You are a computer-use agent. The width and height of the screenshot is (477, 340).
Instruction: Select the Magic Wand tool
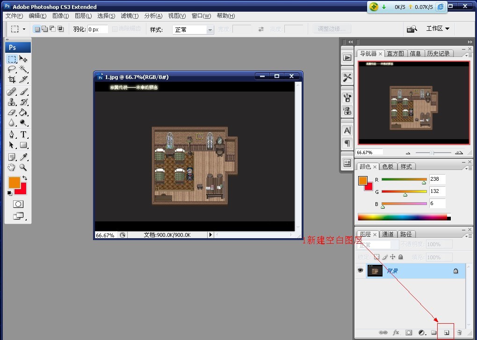(23, 69)
